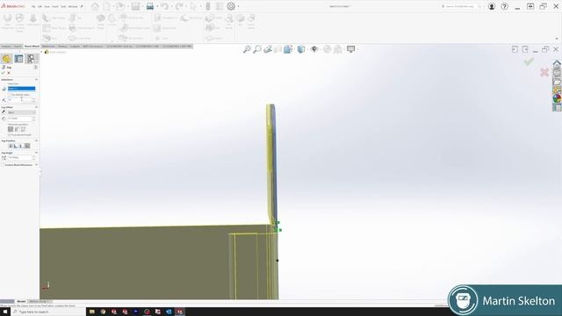Switch to the PropertyManager tab icon

(18, 59)
